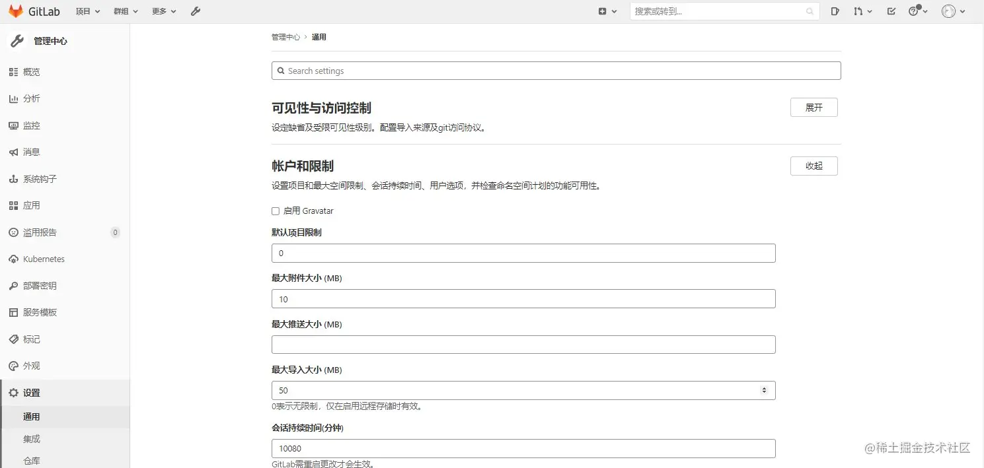Click the help question mark icon
Viewport: 984px width, 468px height.
915,11
